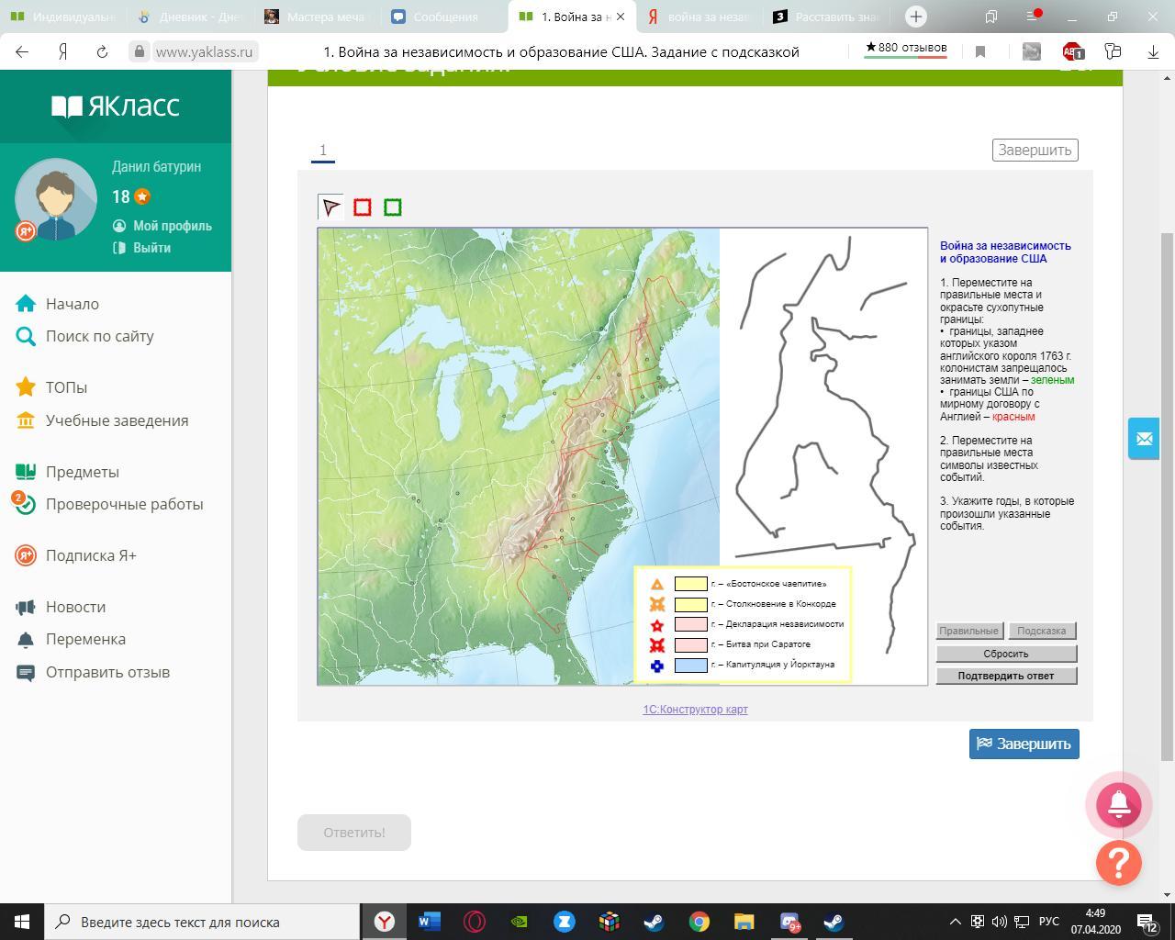Open the 1С:Конструктор карт link

[x=695, y=710]
